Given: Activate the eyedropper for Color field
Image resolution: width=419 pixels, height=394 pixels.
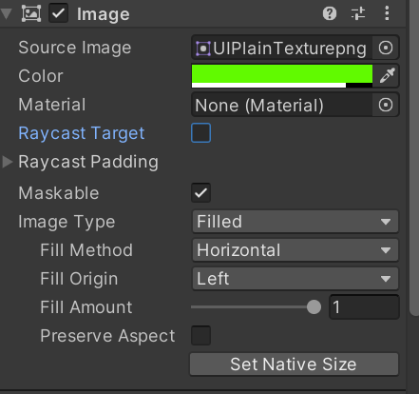Looking at the screenshot, I should pos(387,76).
